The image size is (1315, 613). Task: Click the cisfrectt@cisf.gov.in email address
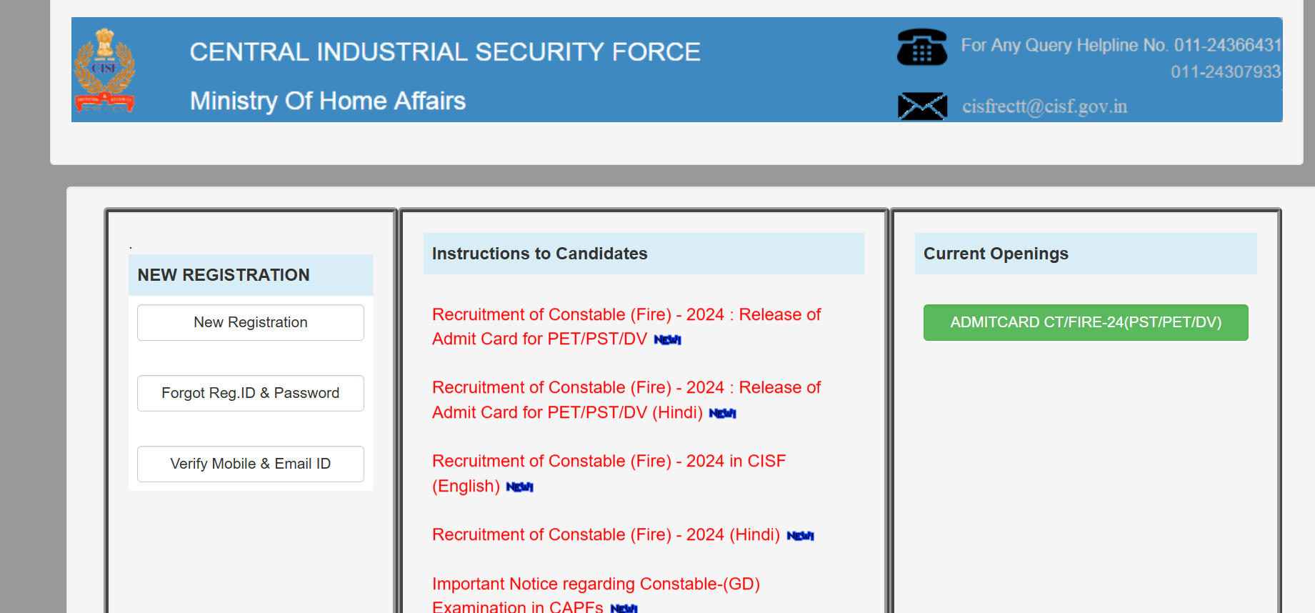click(1044, 106)
